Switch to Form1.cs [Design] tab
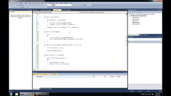The height and width of the screenshot is (96, 171). click(66, 10)
